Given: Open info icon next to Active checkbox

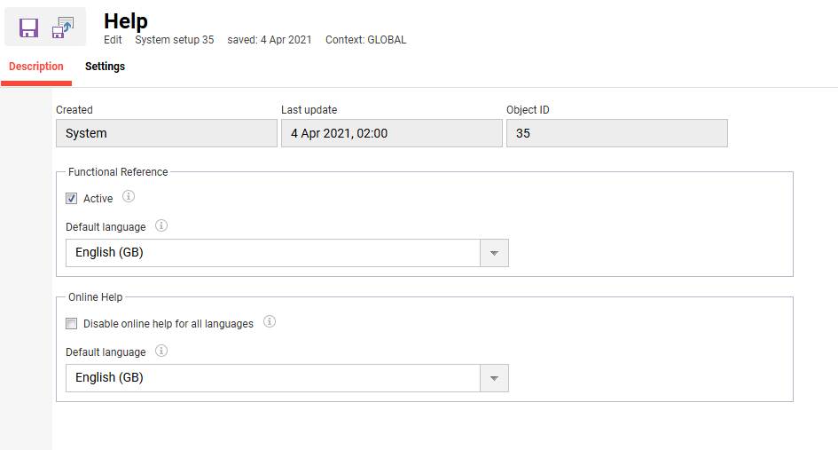Looking at the screenshot, I should tap(129, 196).
